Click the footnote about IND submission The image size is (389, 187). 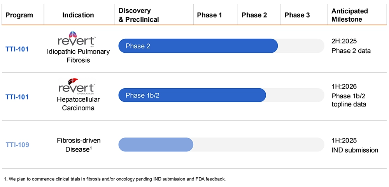click(x=115, y=179)
